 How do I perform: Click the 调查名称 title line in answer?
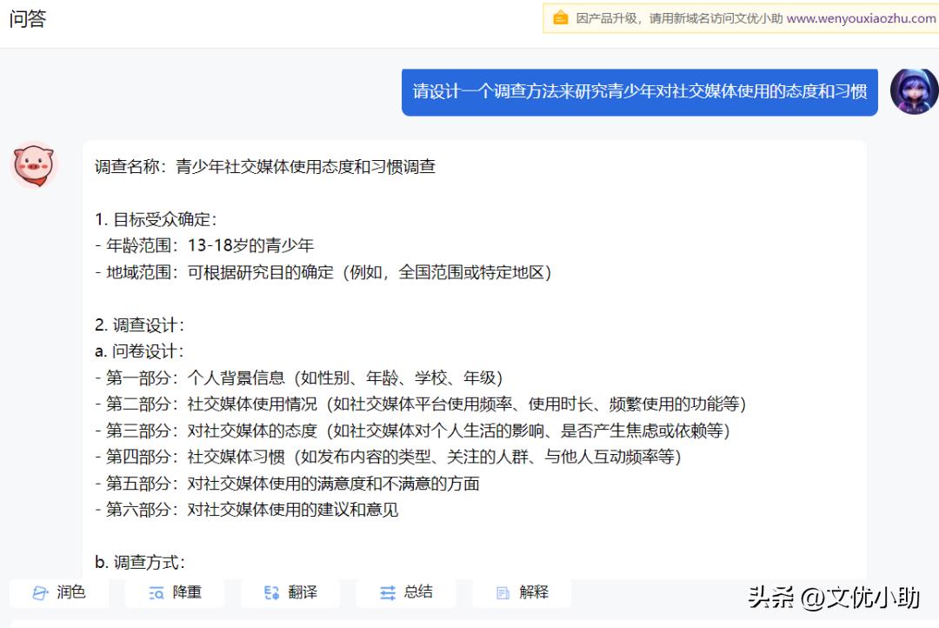265,167
